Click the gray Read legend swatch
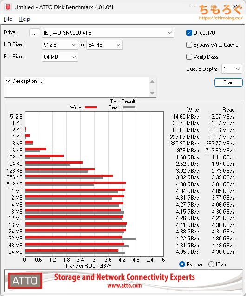246x296 pixels. (129, 107)
